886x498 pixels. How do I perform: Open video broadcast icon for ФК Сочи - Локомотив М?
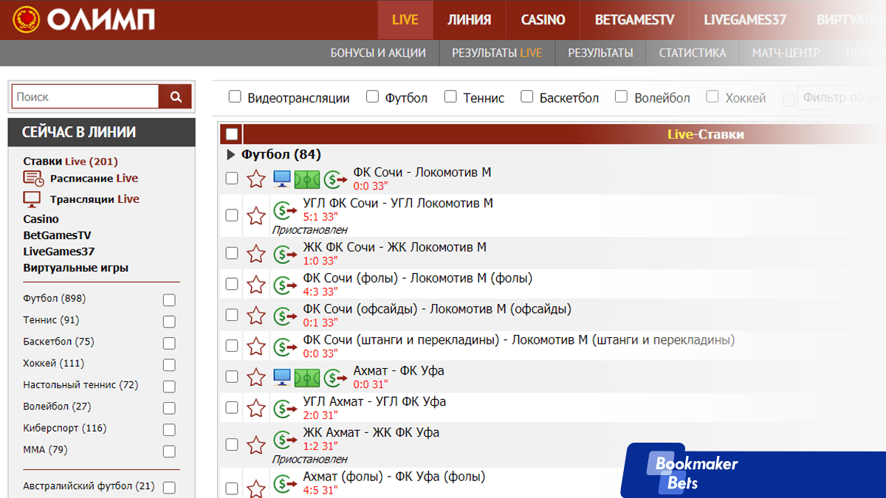282,179
